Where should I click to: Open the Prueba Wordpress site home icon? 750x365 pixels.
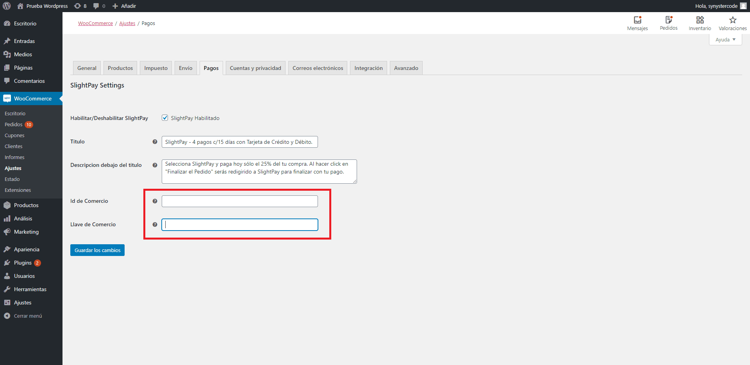(20, 6)
